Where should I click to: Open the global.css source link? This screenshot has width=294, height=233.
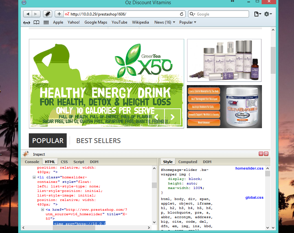[x=254, y=197]
